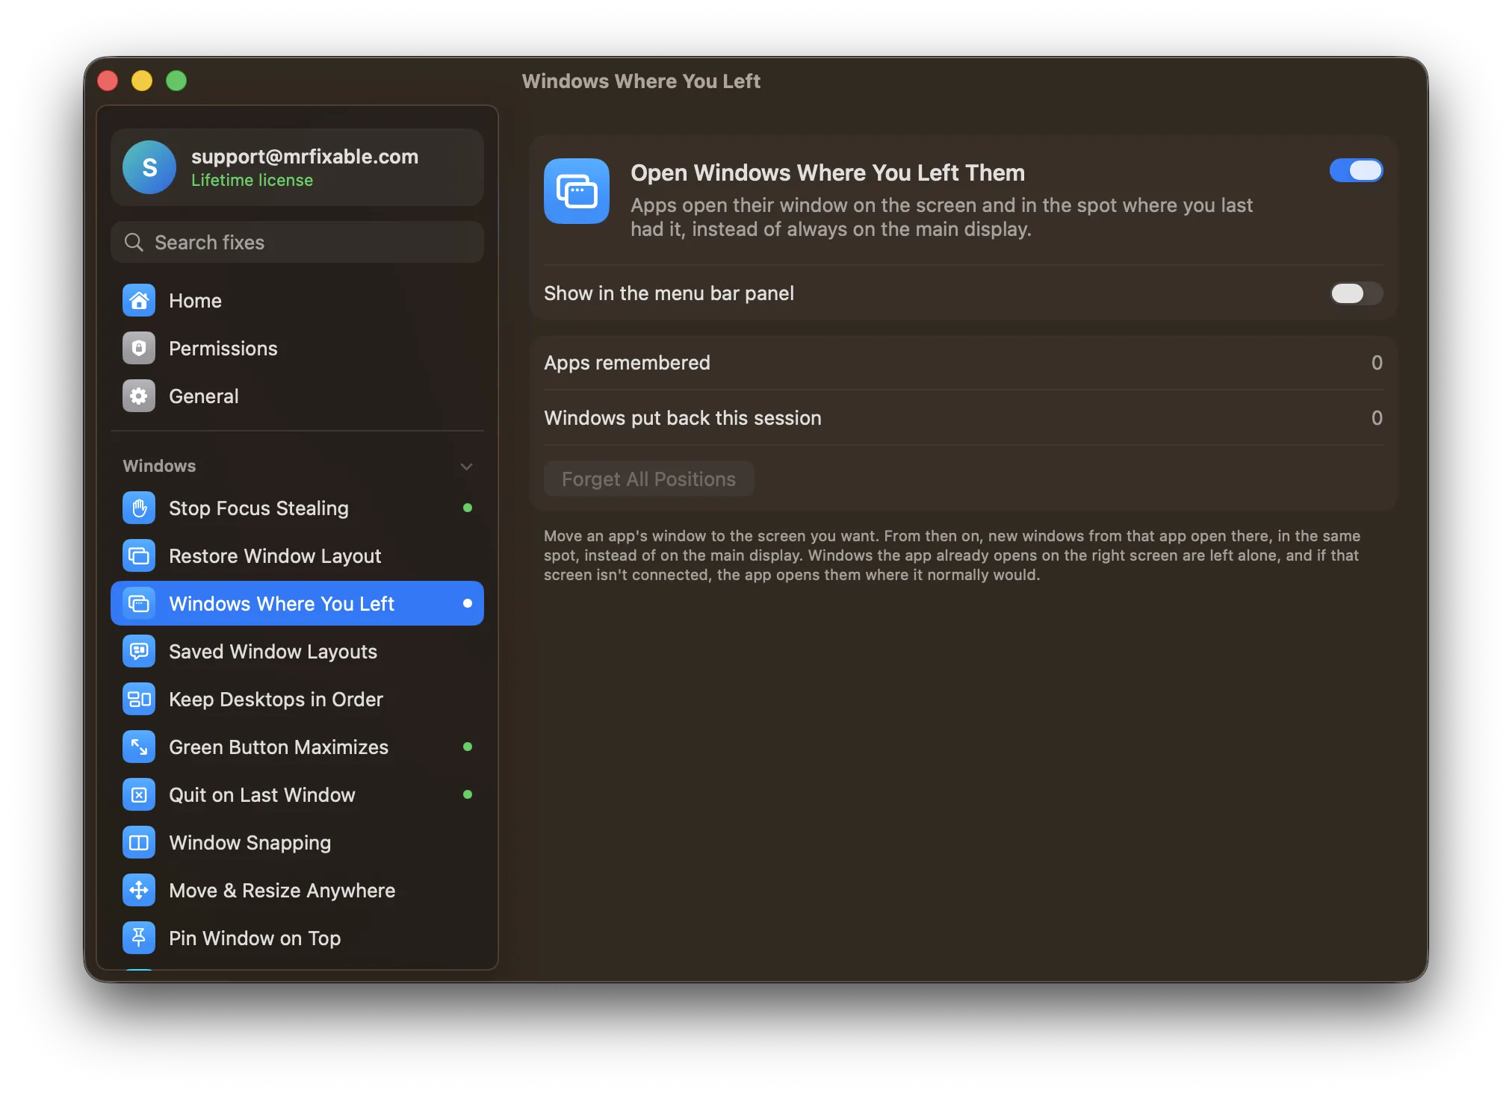Click the Pin Window on Top pin icon
1512x1093 pixels.
tap(139, 938)
